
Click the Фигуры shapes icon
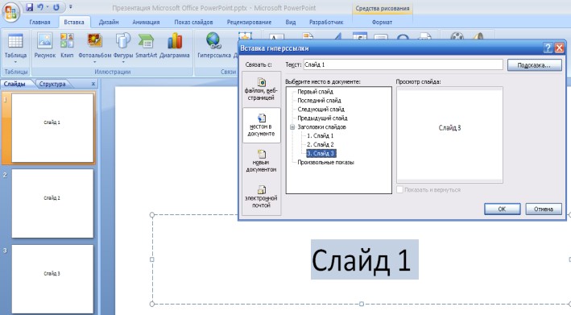[x=123, y=40]
